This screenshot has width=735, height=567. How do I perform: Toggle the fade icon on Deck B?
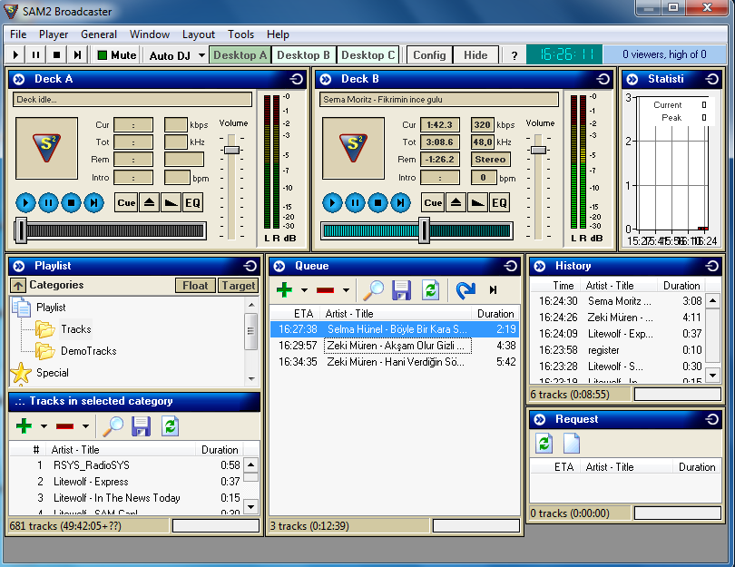pos(477,203)
